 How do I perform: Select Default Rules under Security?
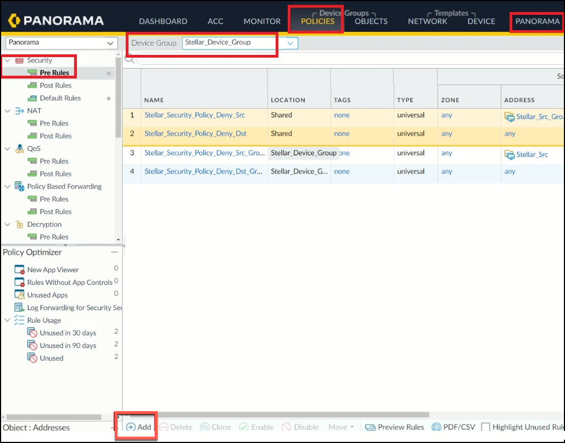coord(60,98)
